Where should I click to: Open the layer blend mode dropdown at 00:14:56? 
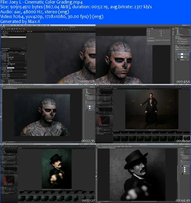coord(179,49)
